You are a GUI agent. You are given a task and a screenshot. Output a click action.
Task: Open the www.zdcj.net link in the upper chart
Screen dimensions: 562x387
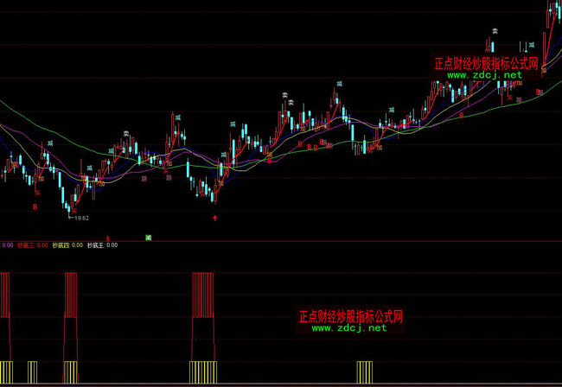coord(485,75)
